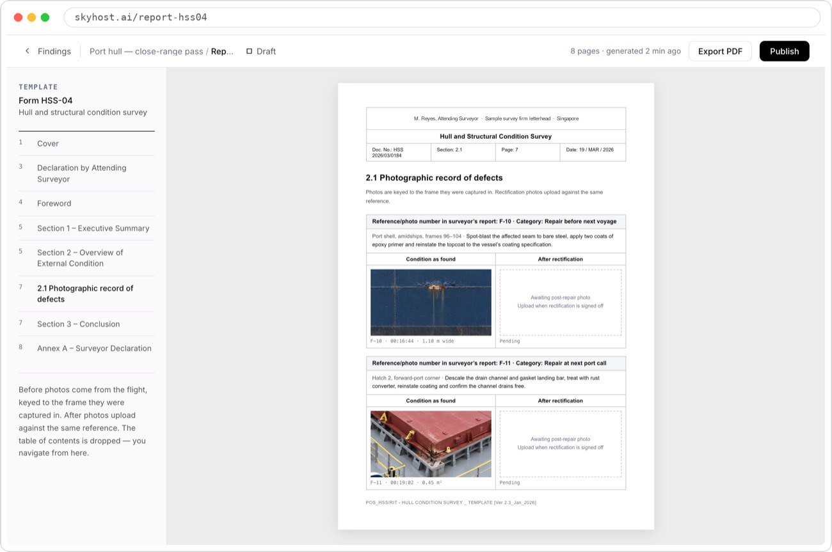832x552 pixels.
Task: Click the F-10 hull corrosion photo
Action: click(x=431, y=302)
